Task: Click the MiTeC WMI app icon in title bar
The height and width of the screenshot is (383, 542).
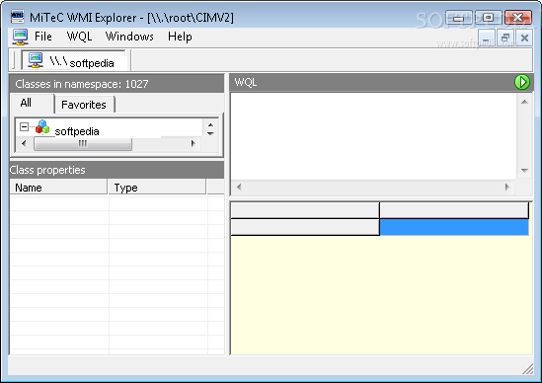Action: (x=18, y=16)
